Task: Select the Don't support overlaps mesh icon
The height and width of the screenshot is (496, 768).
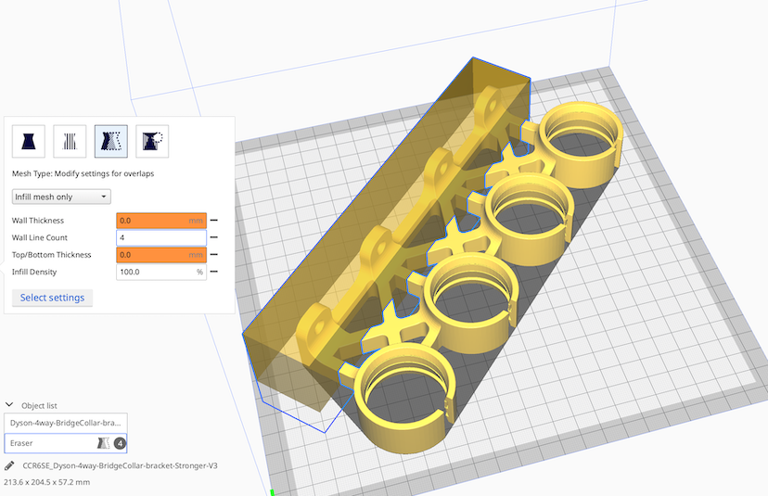Action: [152, 141]
